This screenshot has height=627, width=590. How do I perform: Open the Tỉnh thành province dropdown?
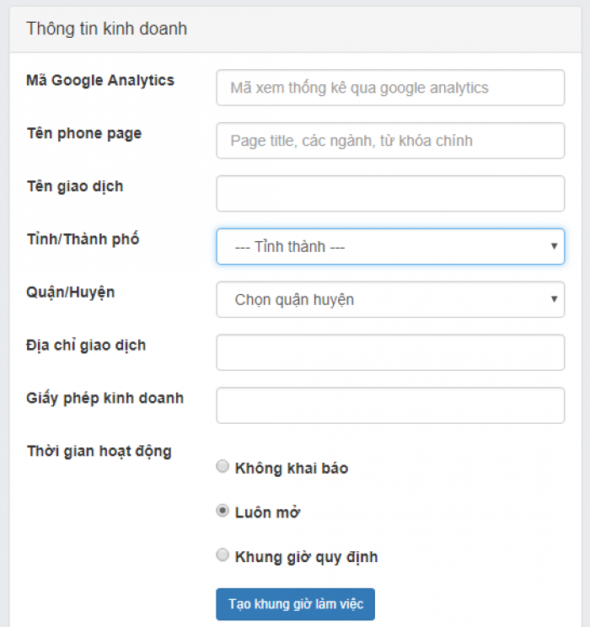(390, 246)
